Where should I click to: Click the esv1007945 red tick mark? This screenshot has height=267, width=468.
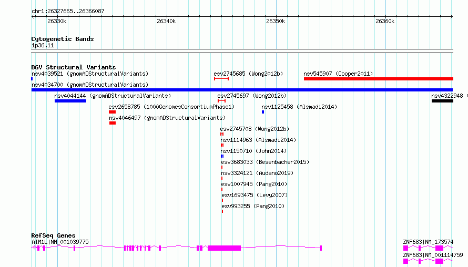pyautogui.click(x=222, y=189)
